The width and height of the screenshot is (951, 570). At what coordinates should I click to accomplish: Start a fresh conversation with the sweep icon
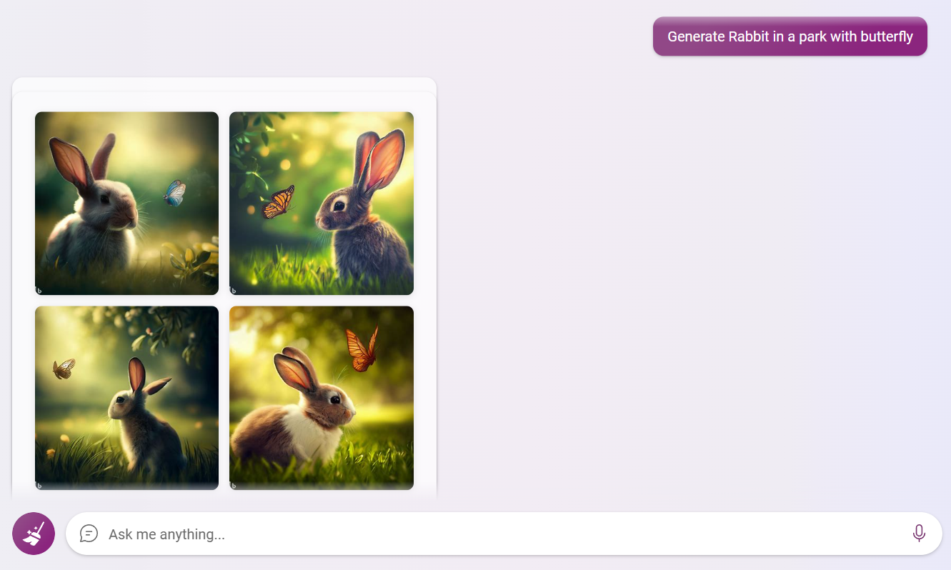[33, 533]
